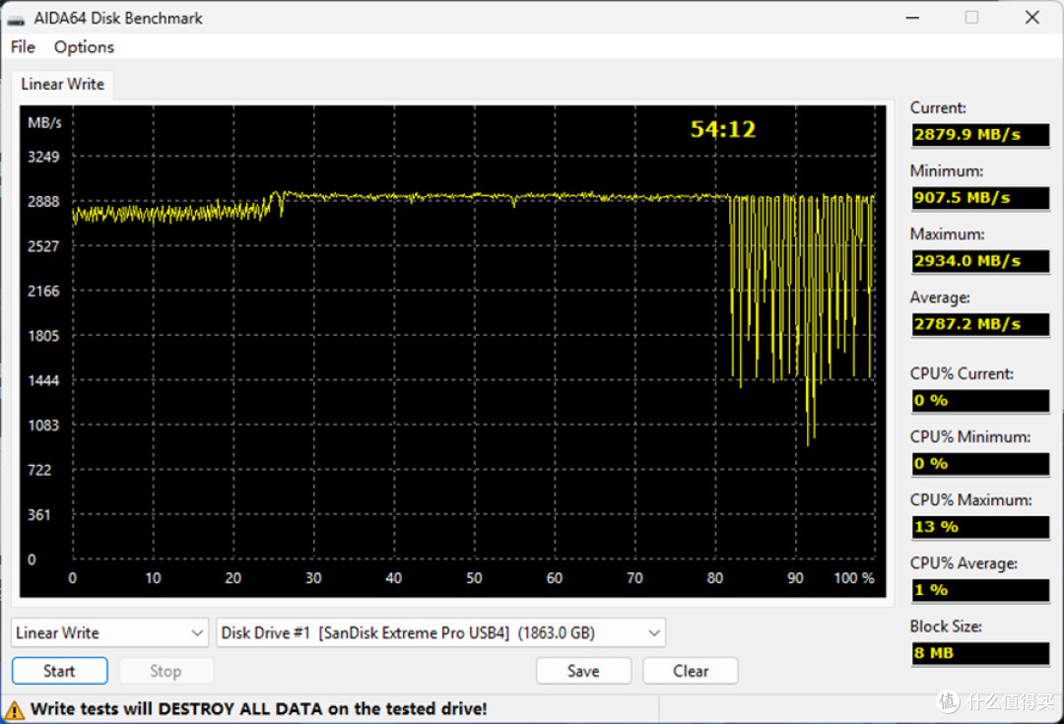This screenshot has width=1064, height=724.
Task: Click the MB/s unit label on graph
Action: click(x=44, y=123)
